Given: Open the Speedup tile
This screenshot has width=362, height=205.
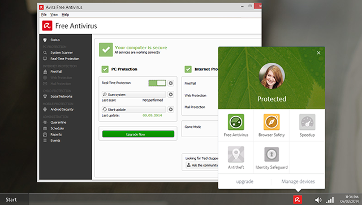Looking at the screenshot, I should click(307, 125).
